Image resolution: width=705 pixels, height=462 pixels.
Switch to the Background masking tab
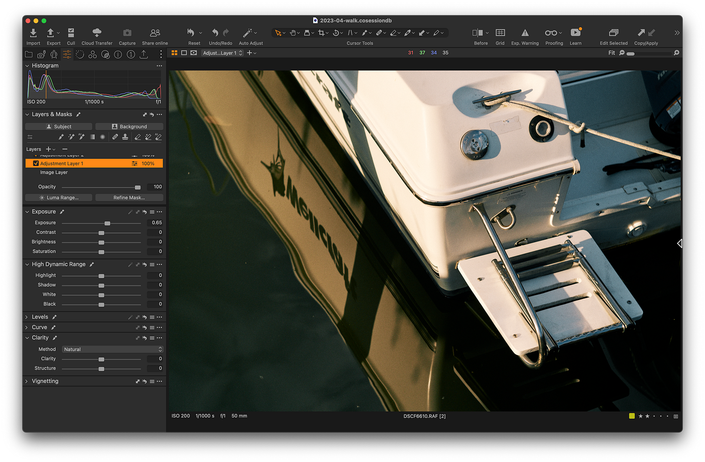coord(129,126)
